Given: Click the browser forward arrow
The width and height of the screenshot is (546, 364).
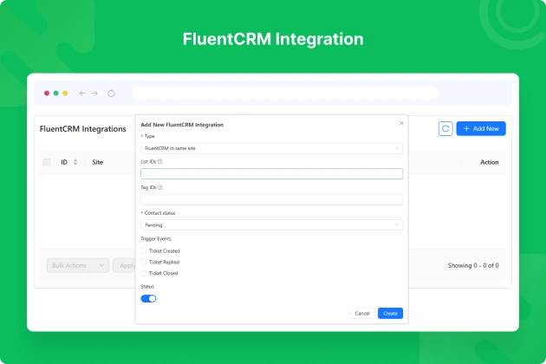Looking at the screenshot, I should [x=94, y=93].
